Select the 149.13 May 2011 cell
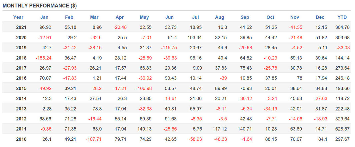Image resolution: width=355 pixels, height=147 pixels. coord(144,129)
